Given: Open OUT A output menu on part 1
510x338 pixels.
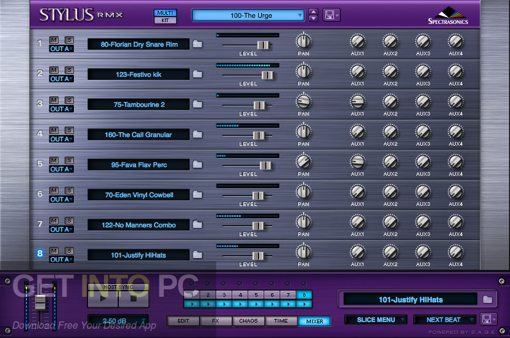Looking at the screenshot, I should (62, 49).
